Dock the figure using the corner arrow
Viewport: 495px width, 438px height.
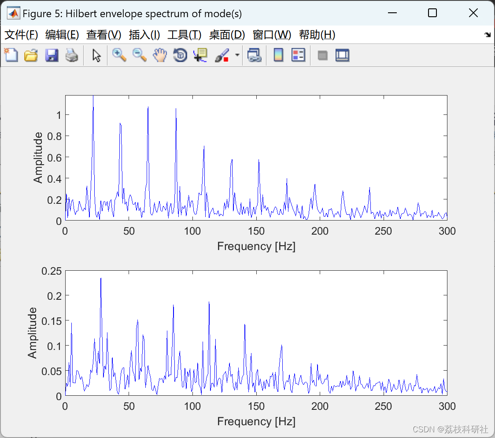[488, 34]
